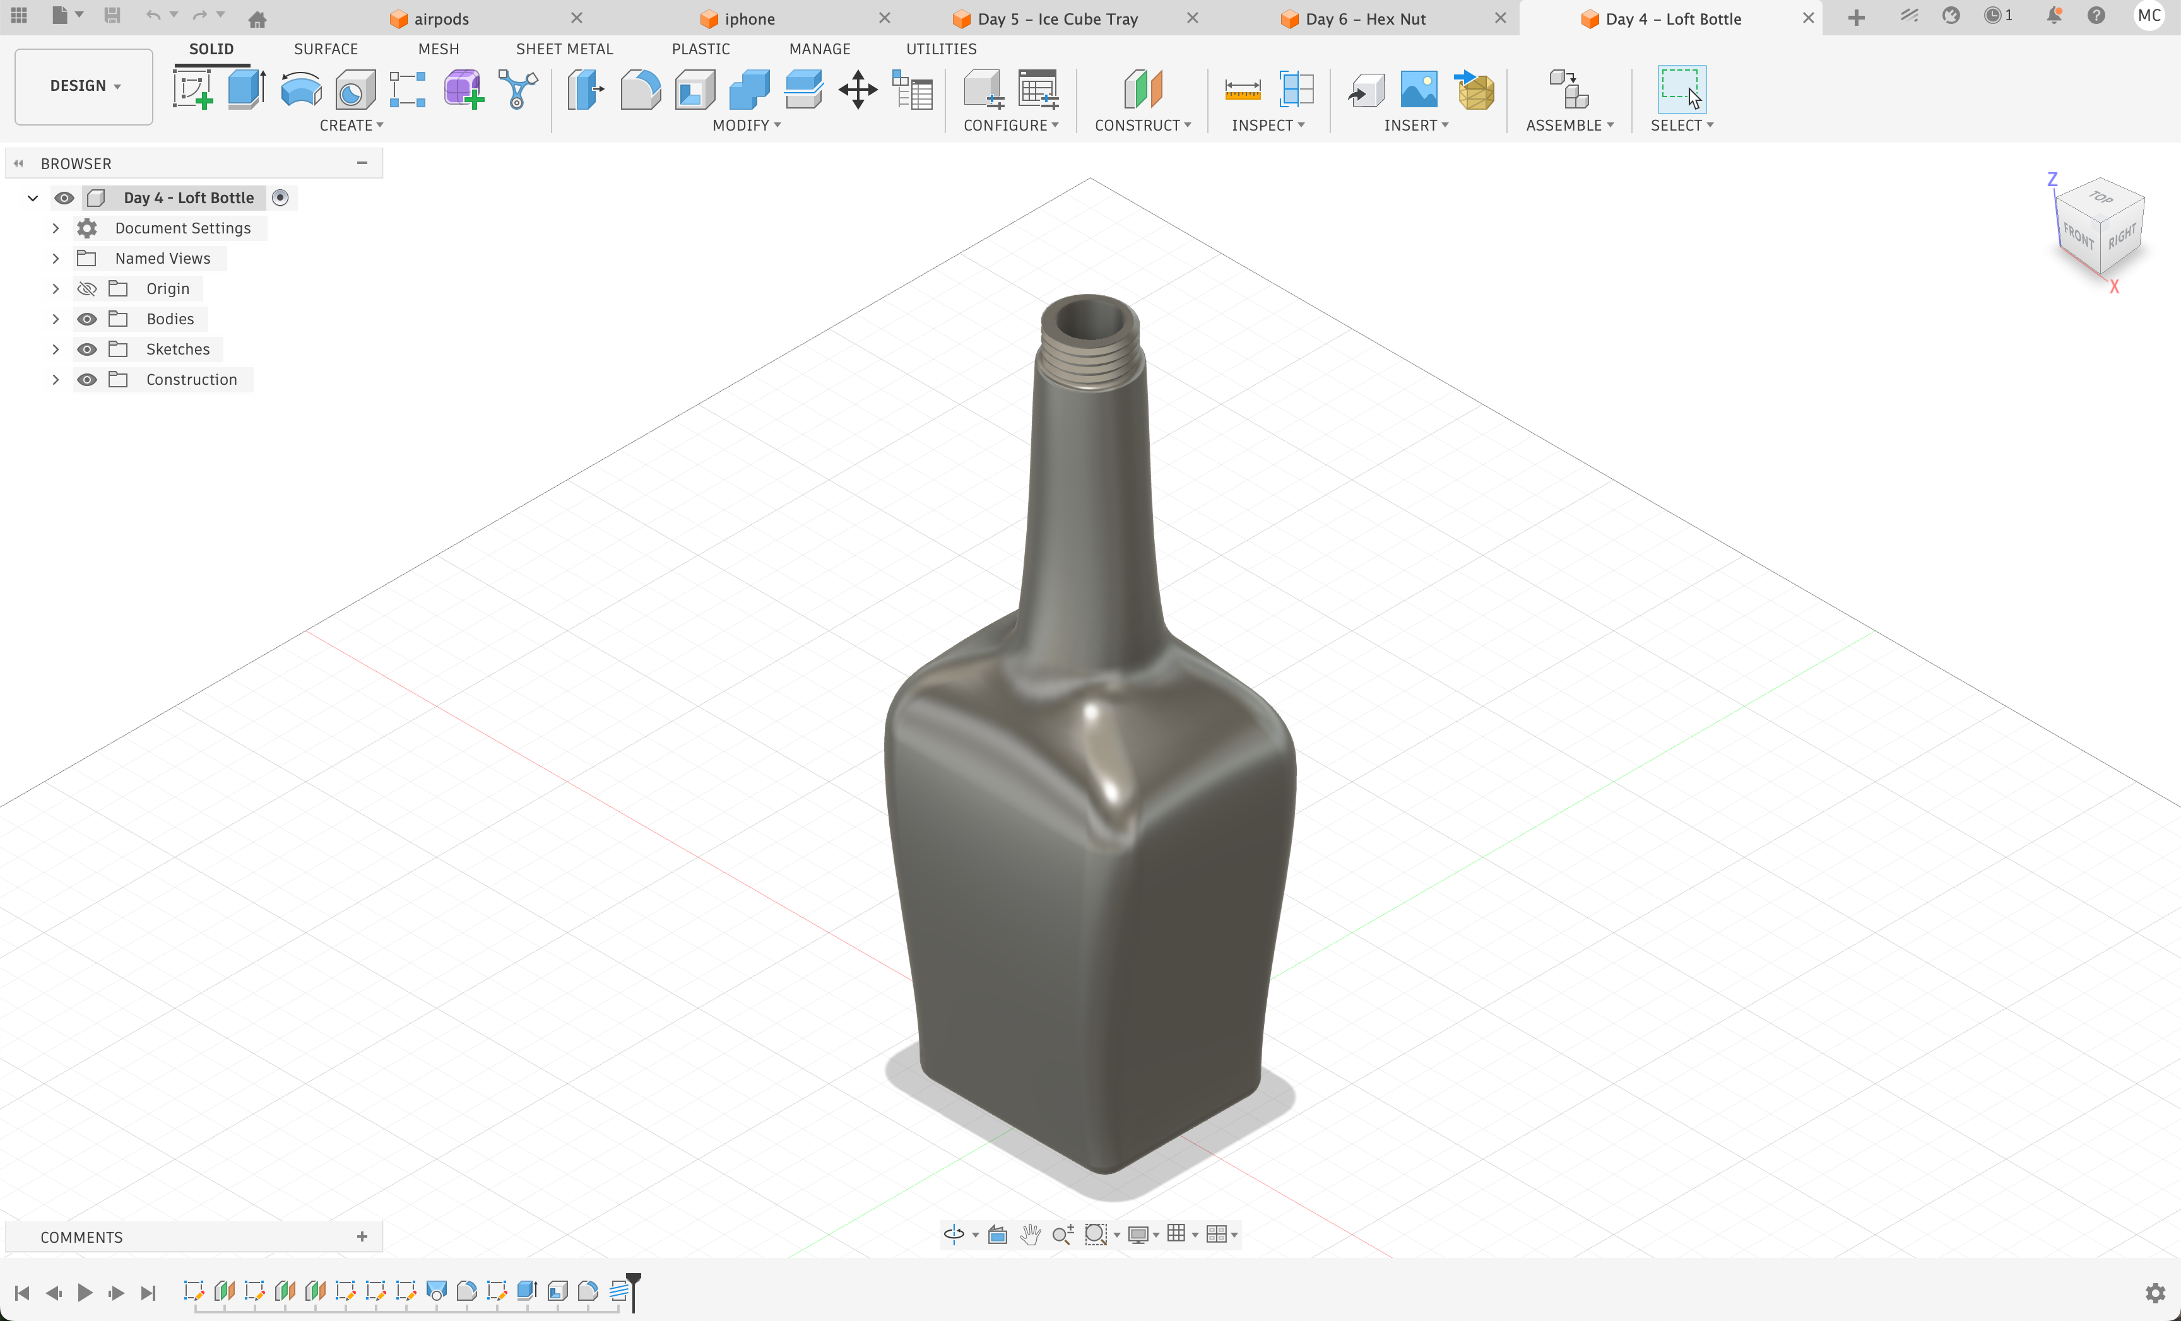Screen dimensions: 2181x1321
Task: Hide the Construction folder
Action: [86, 379]
